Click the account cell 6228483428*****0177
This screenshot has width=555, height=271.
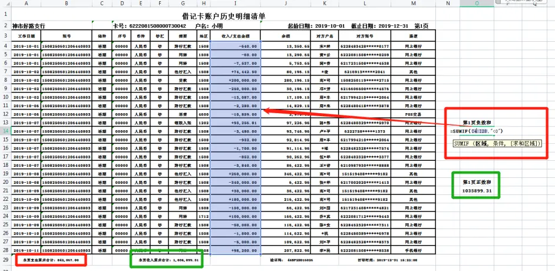pyautogui.click(x=365, y=46)
